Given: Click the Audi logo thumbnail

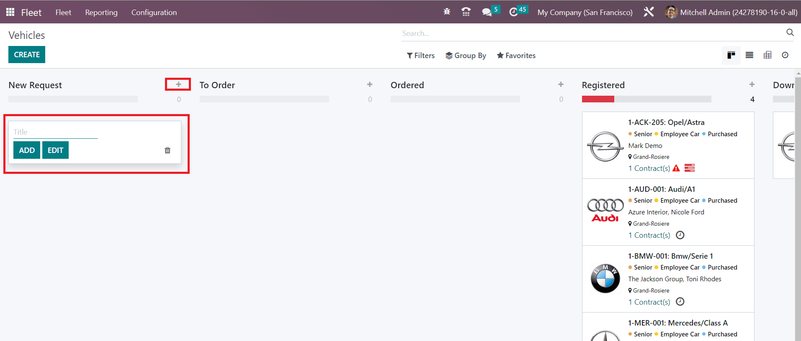Looking at the screenshot, I should [x=605, y=210].
